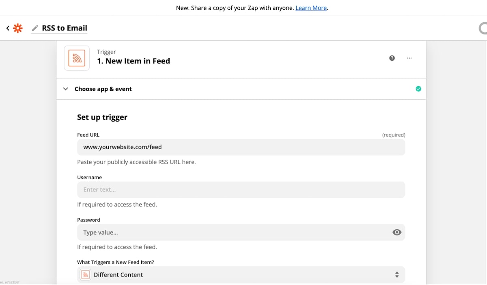Open help via the question mark icon
487x285 pixels.
point(392,58)
